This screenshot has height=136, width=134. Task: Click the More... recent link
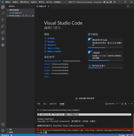[x=47, y=77]
